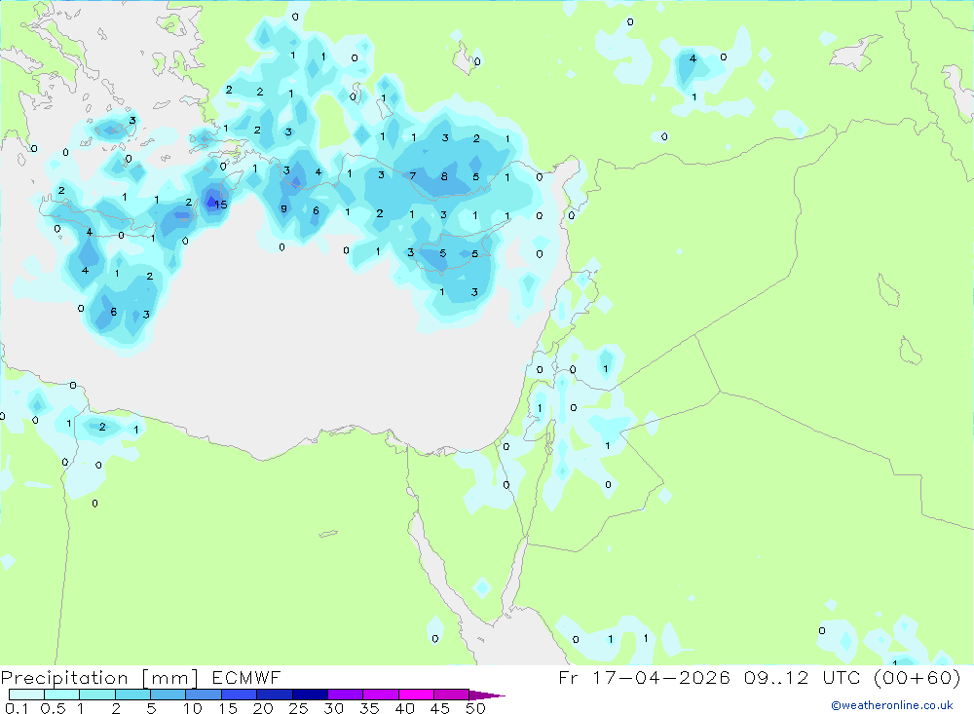The image size is (974, 714).
Task: Pick the 1–2 mm legend color swatch
Action: pos(97,695)
